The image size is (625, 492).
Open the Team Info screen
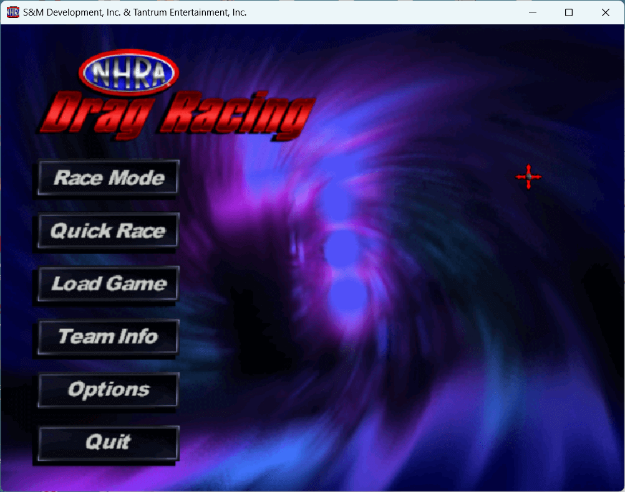tap(109, 337)
